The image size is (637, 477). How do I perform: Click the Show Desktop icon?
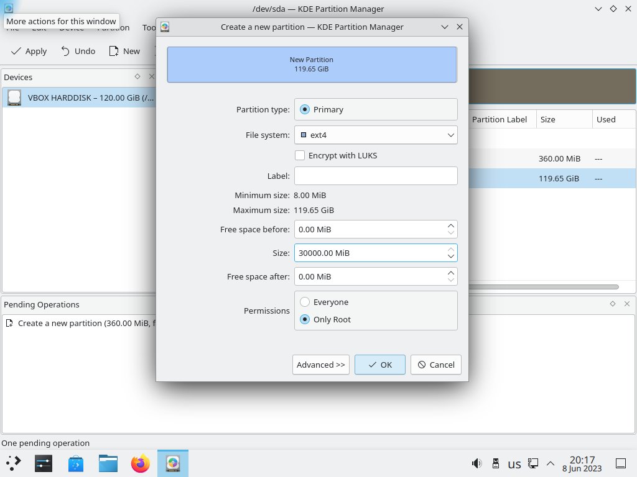click(621, 463)
